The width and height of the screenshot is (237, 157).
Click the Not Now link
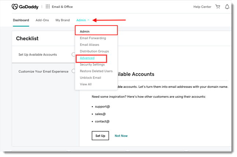pos(121,136)
